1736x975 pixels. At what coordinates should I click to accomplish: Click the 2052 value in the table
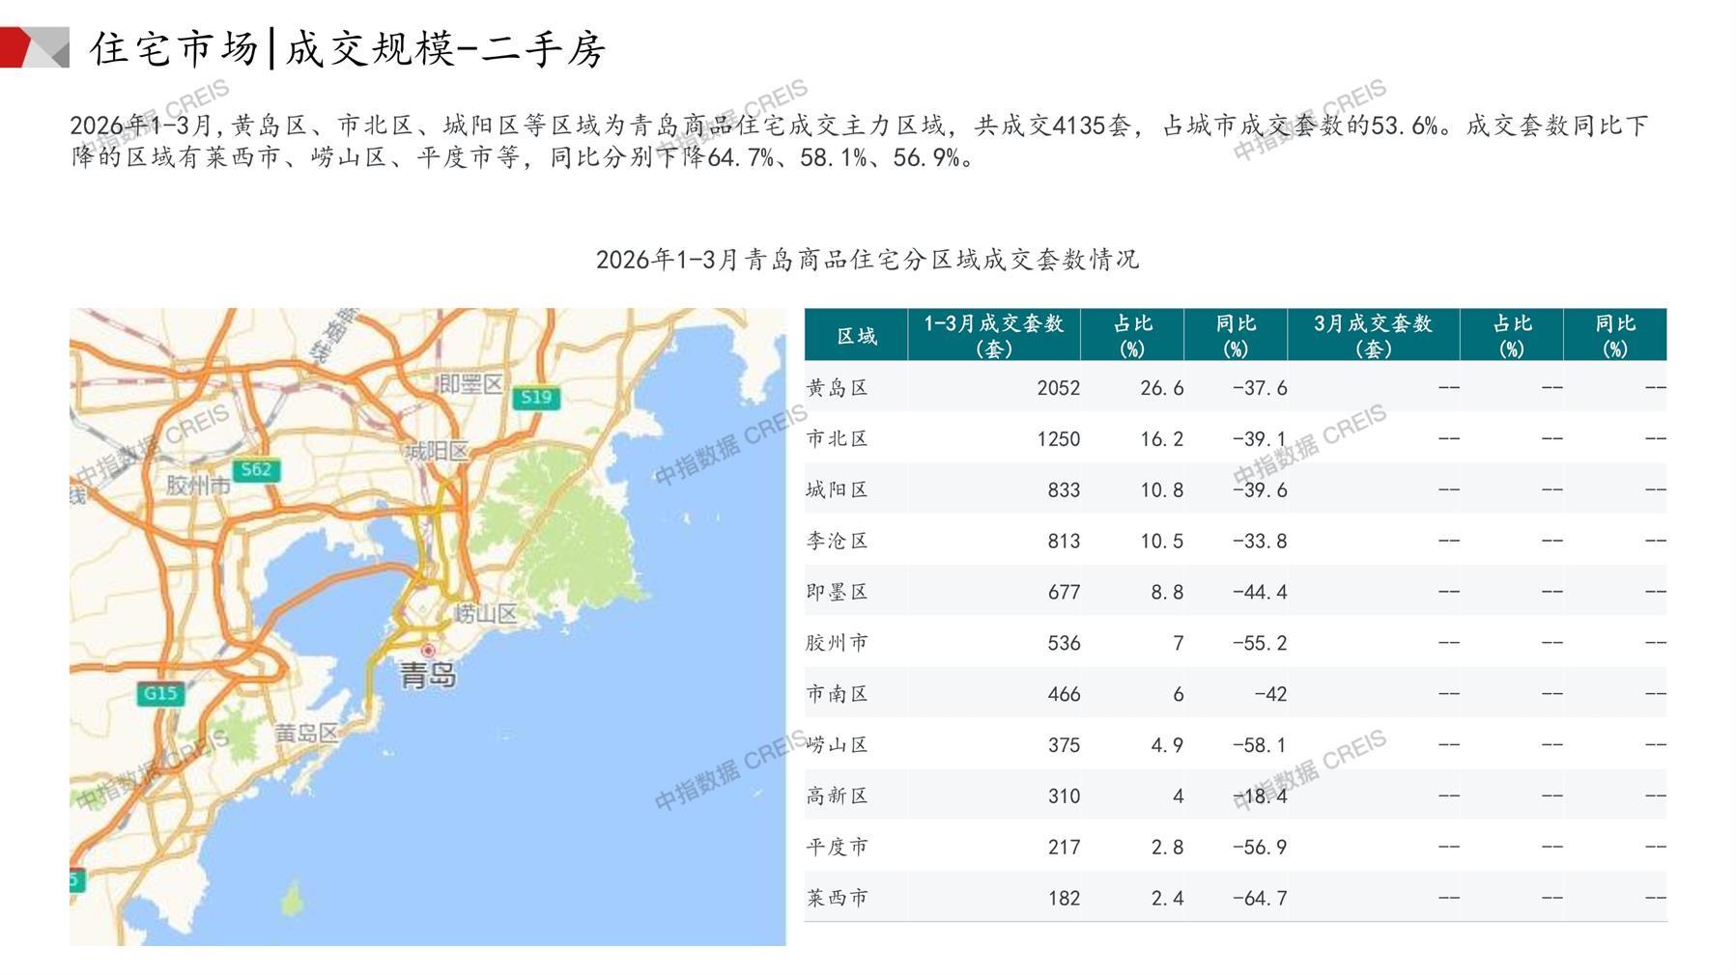point(1058,388)
